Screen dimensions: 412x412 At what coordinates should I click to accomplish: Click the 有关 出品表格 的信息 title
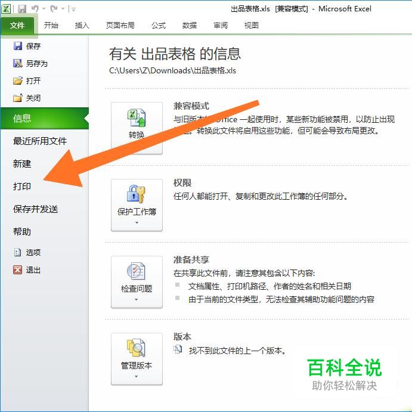[x=175, y=54]
